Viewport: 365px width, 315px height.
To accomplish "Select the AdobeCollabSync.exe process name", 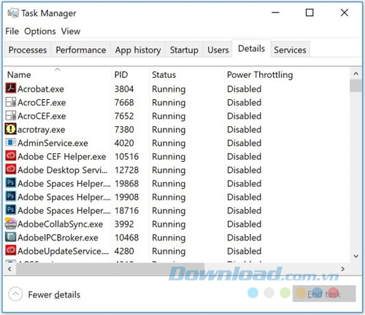I will 61,224.
